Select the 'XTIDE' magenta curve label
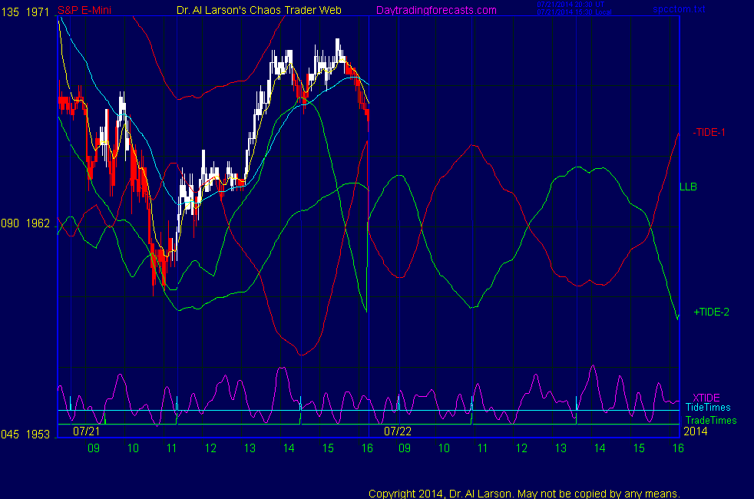 706,398
